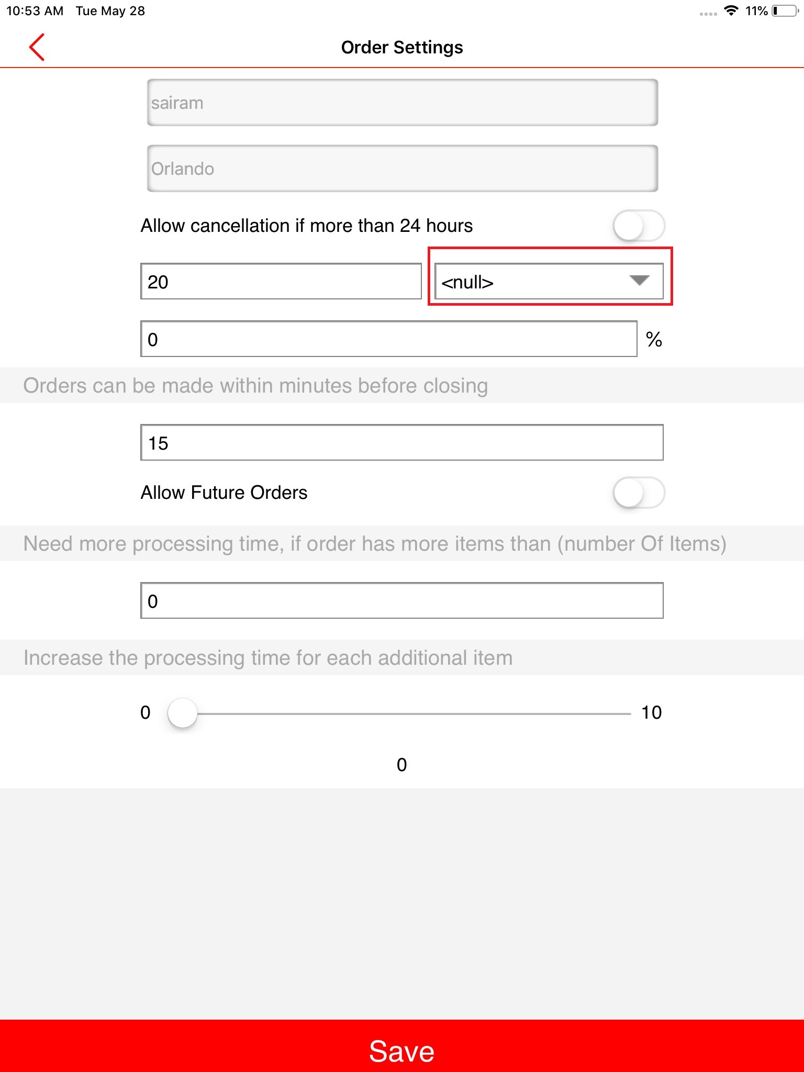
Task: Tap the Need more processing time header
Action: tap(375, 544)
